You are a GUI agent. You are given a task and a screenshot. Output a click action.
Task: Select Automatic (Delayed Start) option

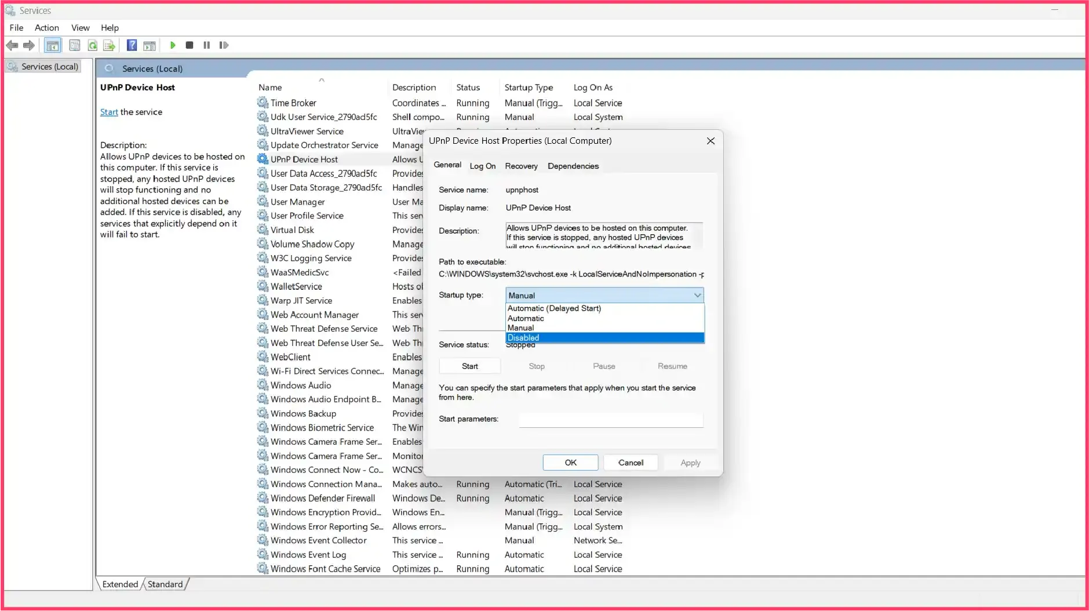tap(553, 308)
